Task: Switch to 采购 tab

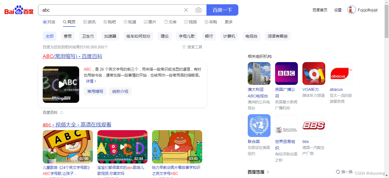Action: point(211,22)
